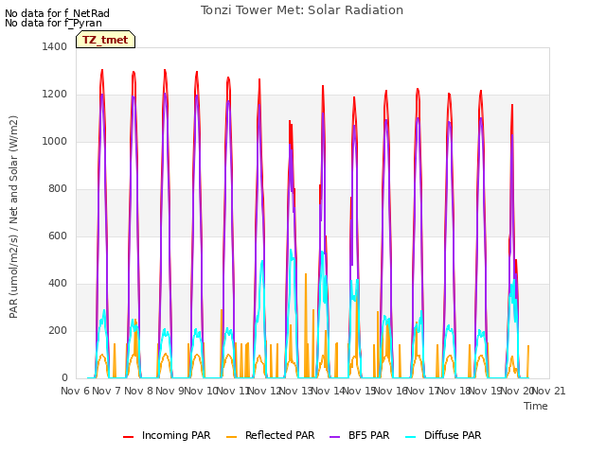Select the BF5 PAR legend label
The image size is (606, 454).
(368, 435)
